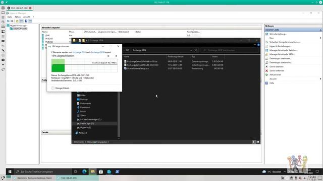
Task: Cancel the file copy with X
Action: [116, 56]
